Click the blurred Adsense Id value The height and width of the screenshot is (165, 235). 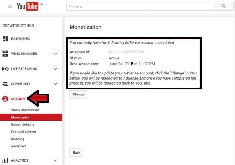tap(126, 52)
